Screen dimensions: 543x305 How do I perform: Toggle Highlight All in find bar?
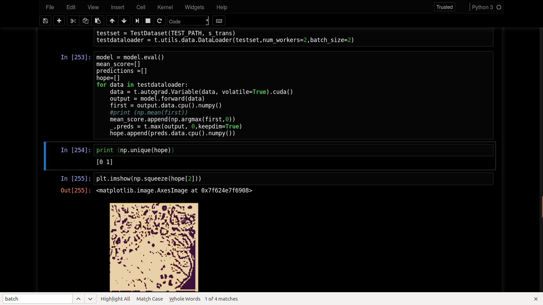[115, 299]
